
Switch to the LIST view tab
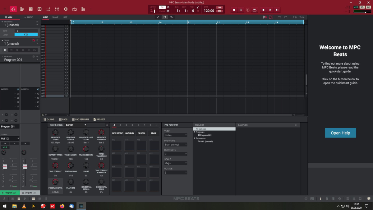coord(65,17)
